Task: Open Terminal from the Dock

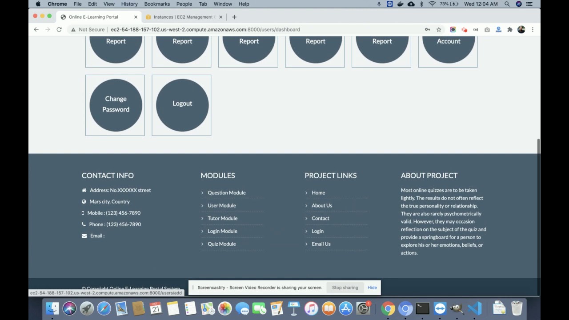Action: pos(422,308)
